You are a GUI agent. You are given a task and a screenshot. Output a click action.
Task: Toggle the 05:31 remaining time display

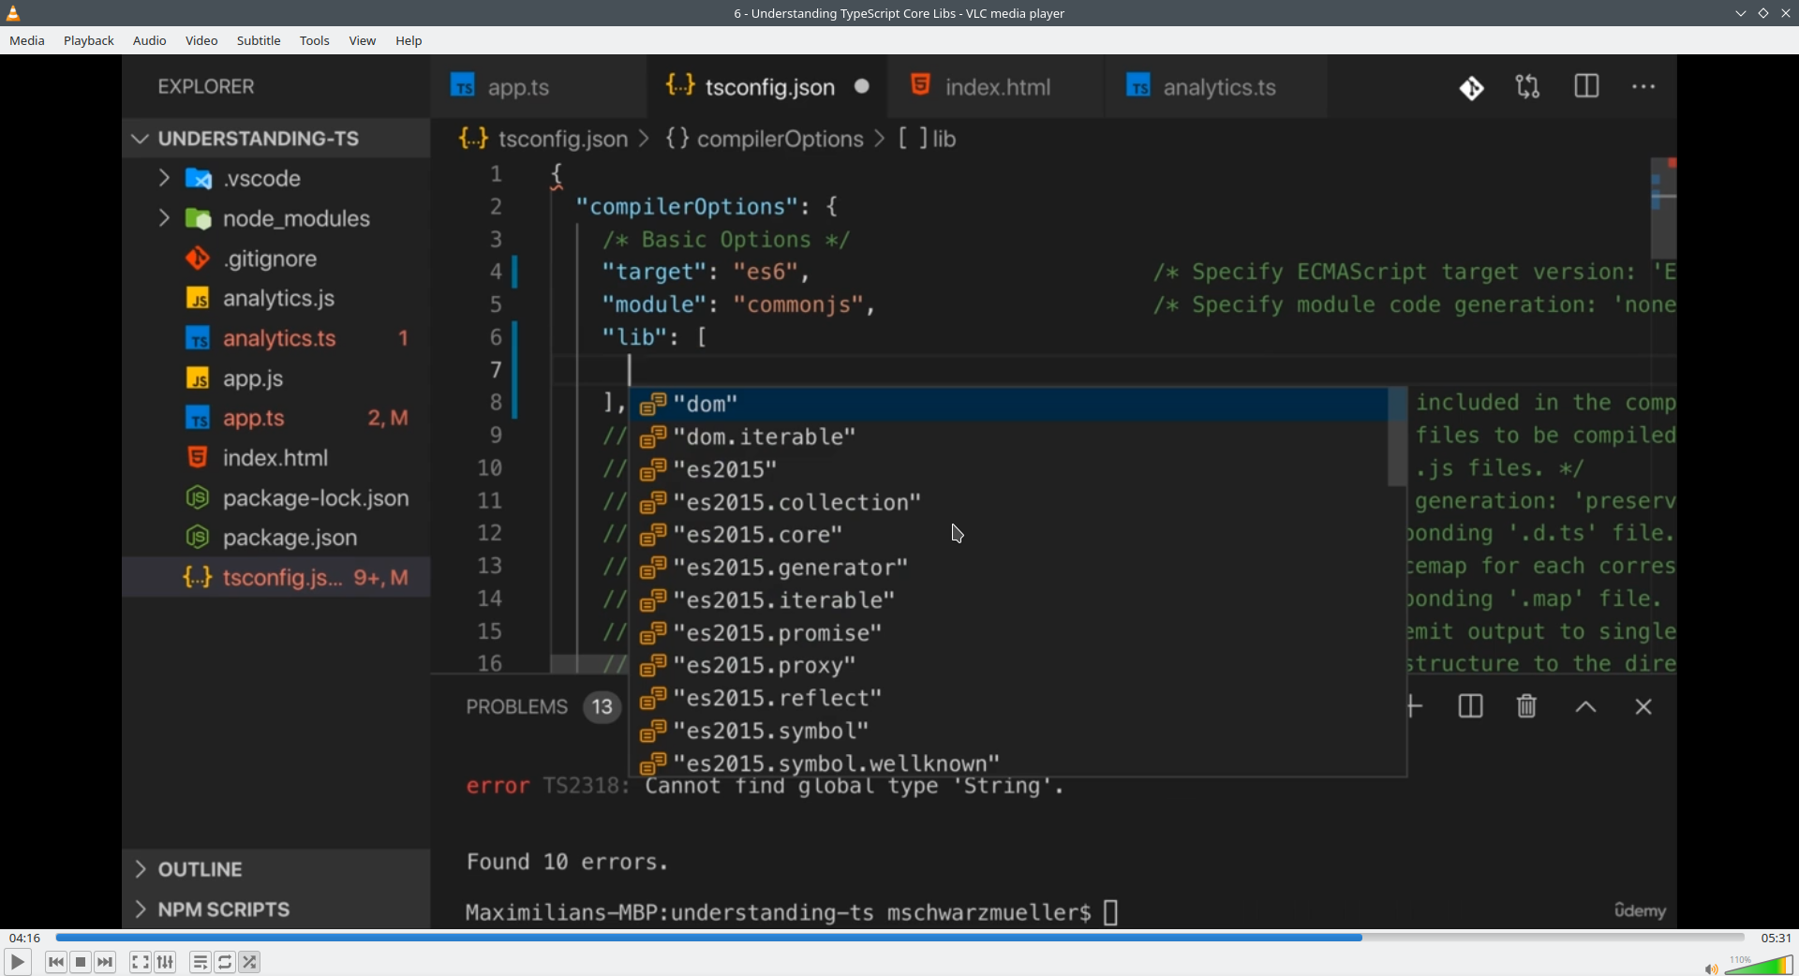click(1776, 938)
